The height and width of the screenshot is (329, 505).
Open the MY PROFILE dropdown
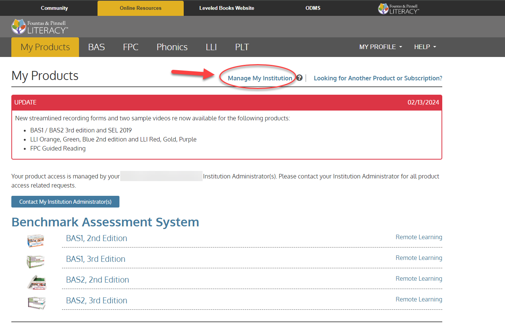pyautogui.click(x=380, y=47)
